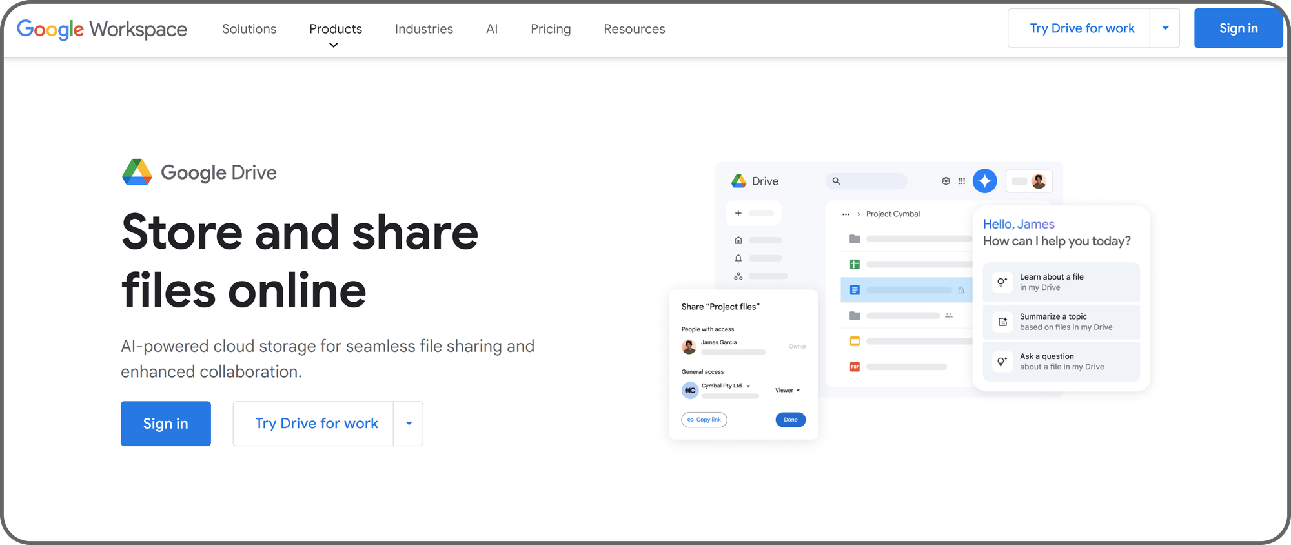Viewport: 1291px width, 545px height.
Task: Click the people shared icon next to folder
Action: (949, 316)
